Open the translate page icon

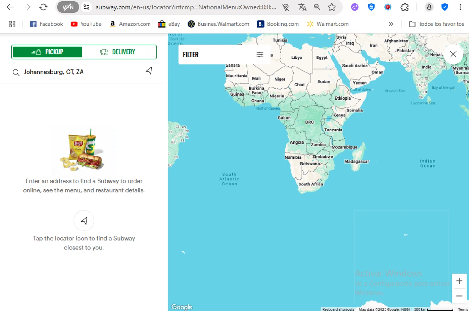click(302, 7)
